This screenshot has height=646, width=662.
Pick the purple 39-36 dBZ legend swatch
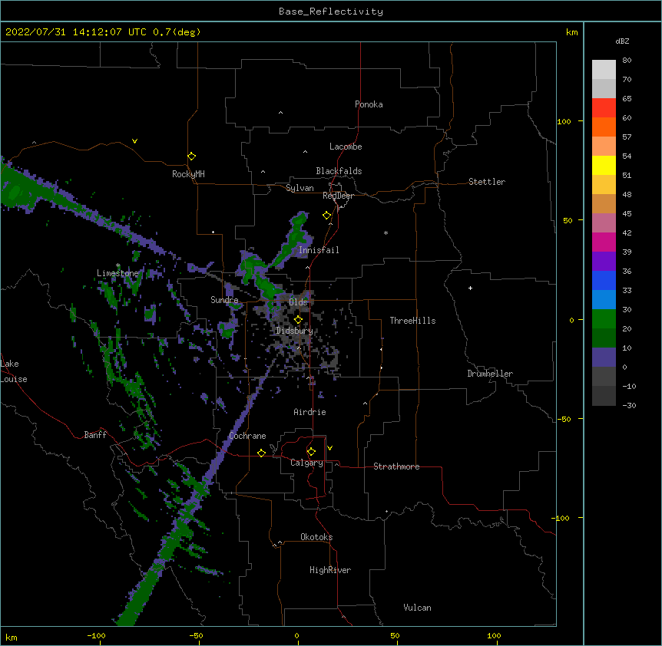tap(604, 262)
